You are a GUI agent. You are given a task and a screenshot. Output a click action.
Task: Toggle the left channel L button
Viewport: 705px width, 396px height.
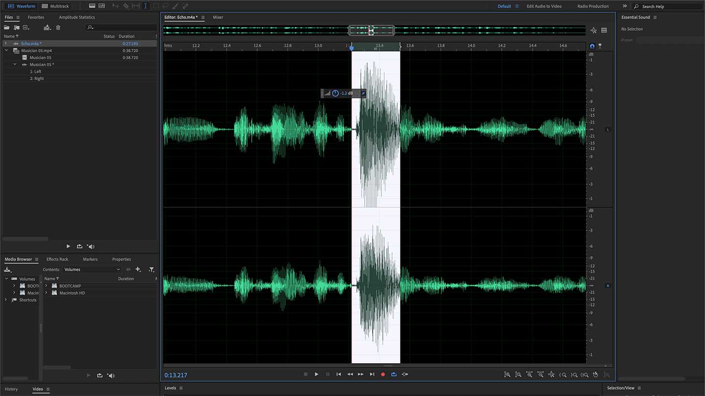click(x=608, y=130)
